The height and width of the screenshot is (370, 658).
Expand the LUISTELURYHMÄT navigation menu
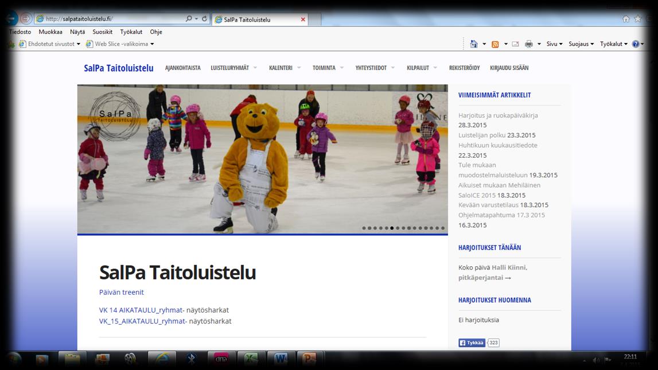[x=233, y=68]
